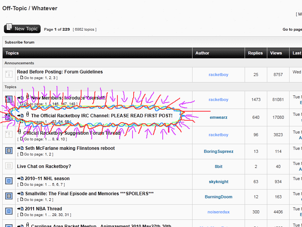The width and height of the screenshot is (302, 227).
Task: Jump to newest post in NHL season thread
Action: 20,179
